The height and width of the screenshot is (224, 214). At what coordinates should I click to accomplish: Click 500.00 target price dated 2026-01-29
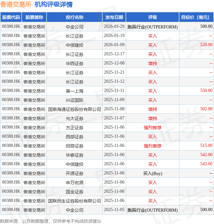tap(206, 26)
